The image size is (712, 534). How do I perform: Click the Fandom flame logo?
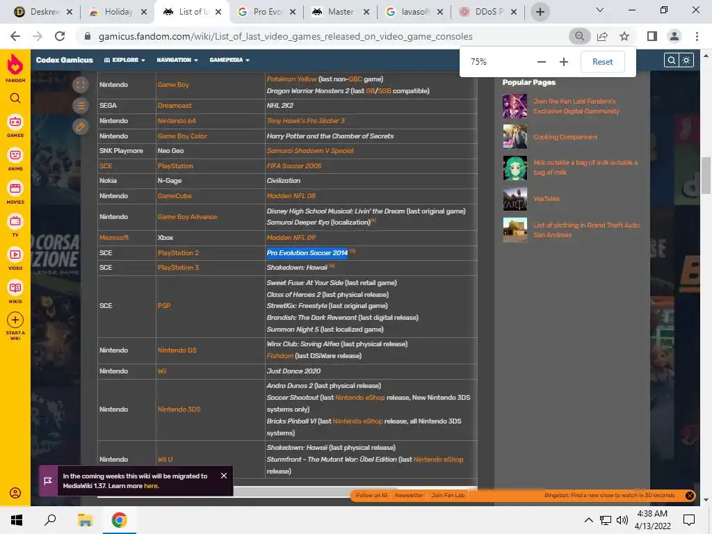[x=15, y=65]
